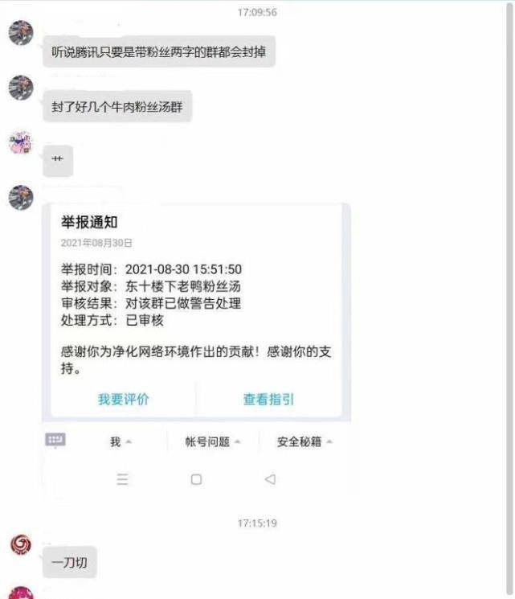Image resolution: width=515 pixels, height=599 pixels.
Task: Select the 听说腾讯只要是带粉丝两字 message bubble
Action: point(159,51)
